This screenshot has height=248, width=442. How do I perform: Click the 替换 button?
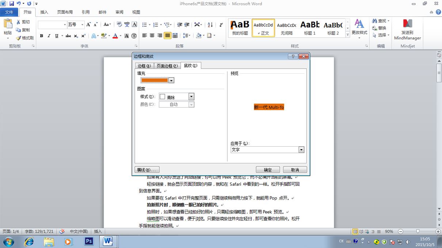[379, 28]
